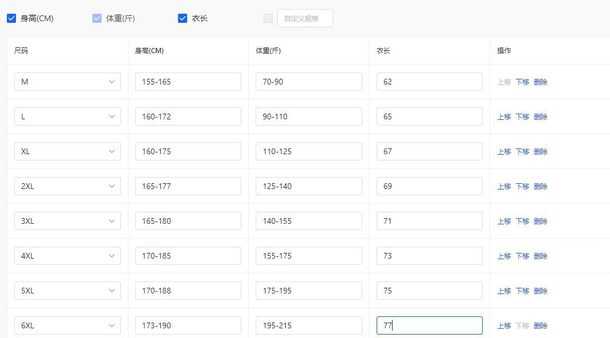Move the XL row up

pos(504,151)
